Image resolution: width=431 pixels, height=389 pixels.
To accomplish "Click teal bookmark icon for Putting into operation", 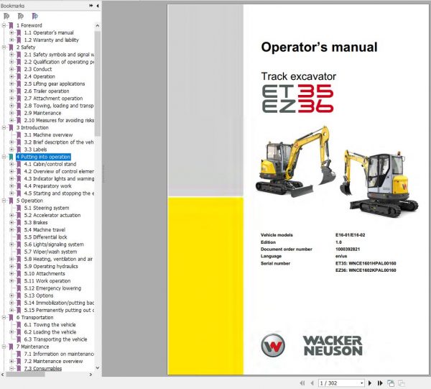I will point(11,157).
